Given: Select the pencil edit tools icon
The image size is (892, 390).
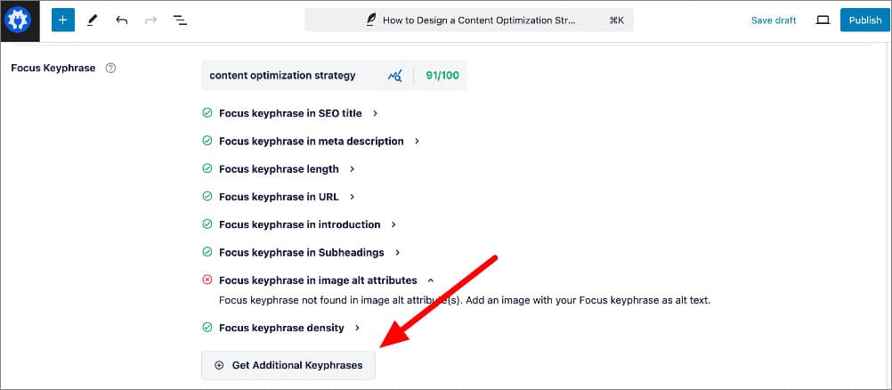Looking at the screenshot, I should tap(93, 20).
